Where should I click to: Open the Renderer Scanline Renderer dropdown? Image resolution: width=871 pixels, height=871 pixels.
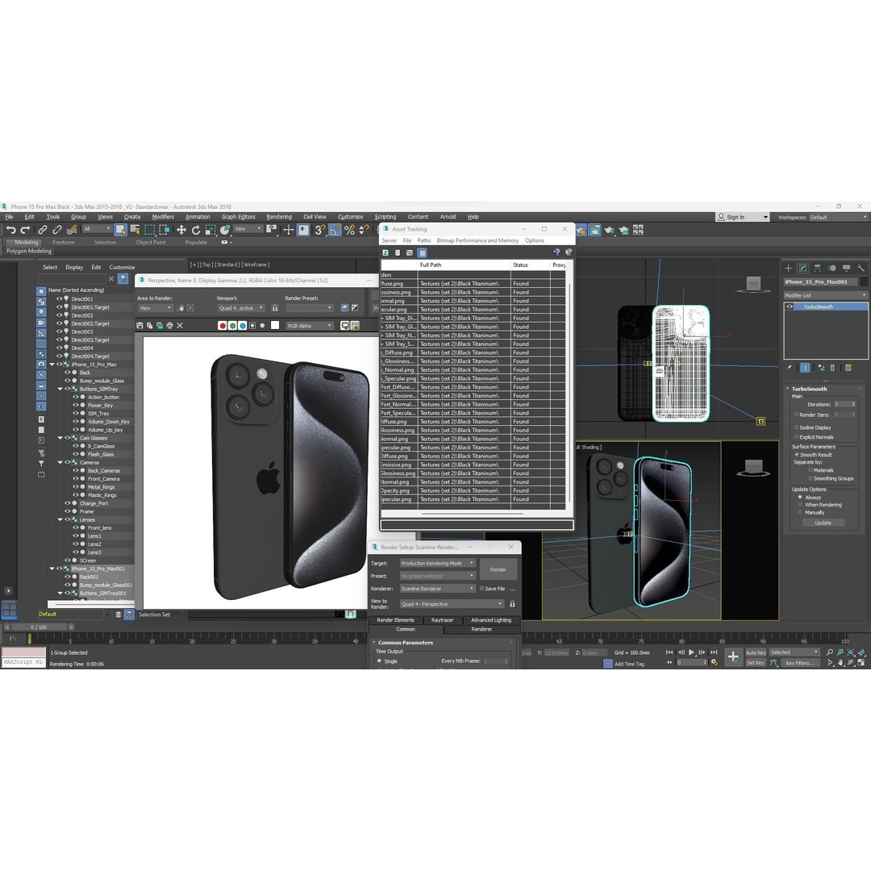(438, 588)
